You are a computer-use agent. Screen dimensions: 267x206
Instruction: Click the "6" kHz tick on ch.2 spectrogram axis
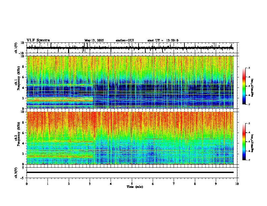point(24,133)
